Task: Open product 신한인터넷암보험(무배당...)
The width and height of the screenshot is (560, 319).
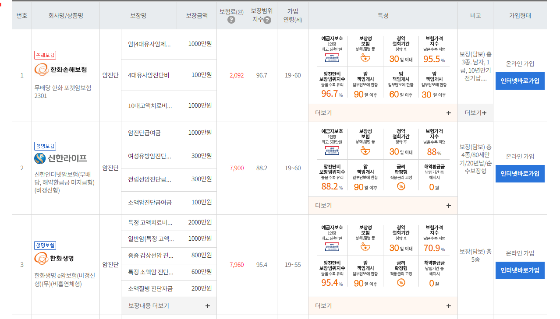Action: tap(64, 182)
